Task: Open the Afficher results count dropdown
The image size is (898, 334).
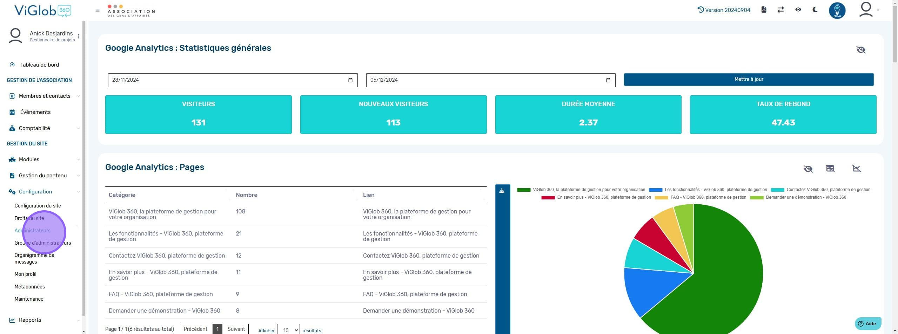Action: point(288,330)
